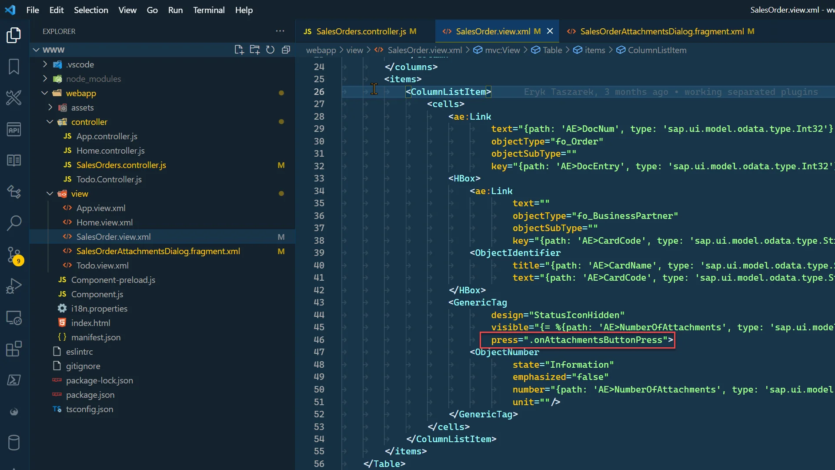Open the Terminal menu item
Viewport: 835px width, 470px height.
click(x=209, y=10)
